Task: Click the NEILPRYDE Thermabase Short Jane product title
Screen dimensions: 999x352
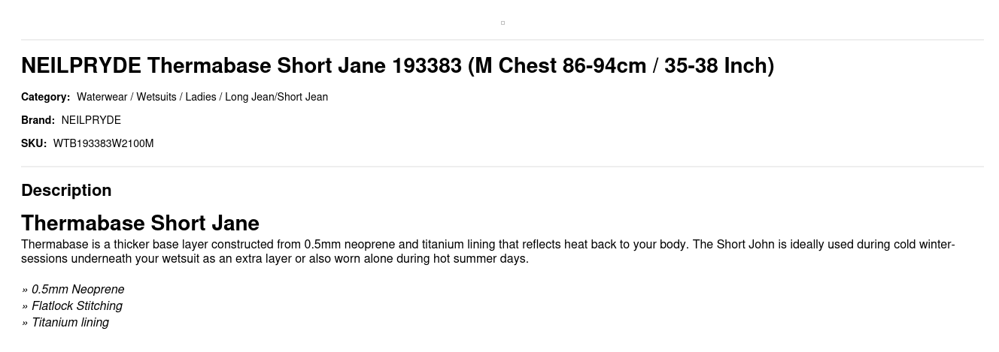Action: point(397,66)
